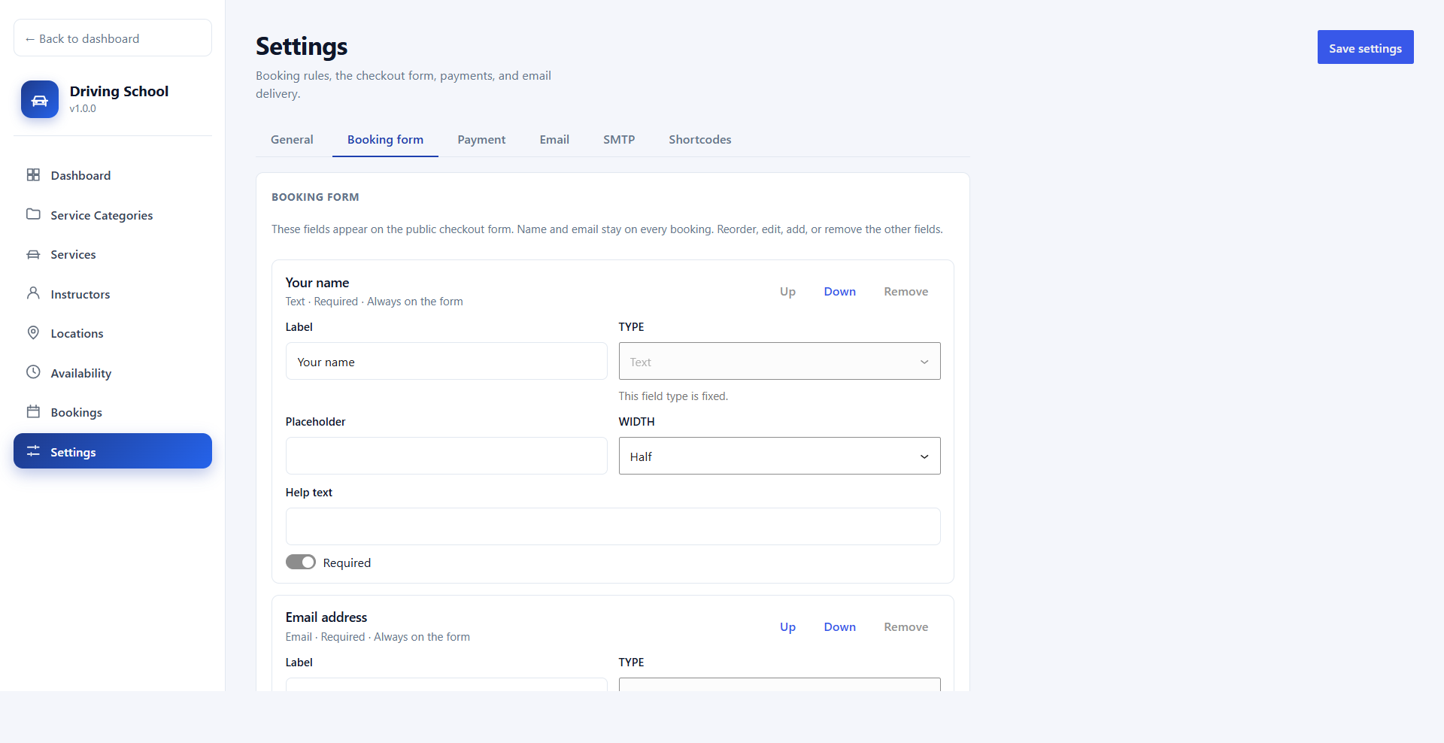Click the Save settings button
Image resolution: width=1444 pixels, height=743 pixels.
(x=1365, y=47)
